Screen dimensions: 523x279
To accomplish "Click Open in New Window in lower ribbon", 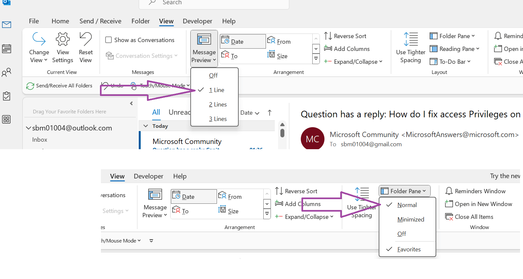I will [x=479, y=204].
